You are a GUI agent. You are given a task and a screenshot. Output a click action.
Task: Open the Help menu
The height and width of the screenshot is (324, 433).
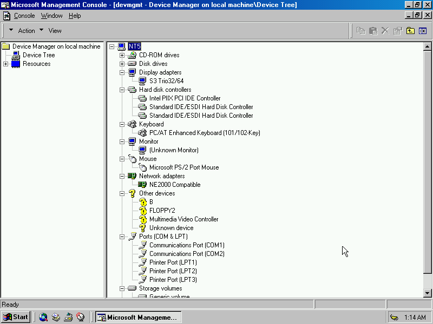pyautogui.click(x=75, y=16)
